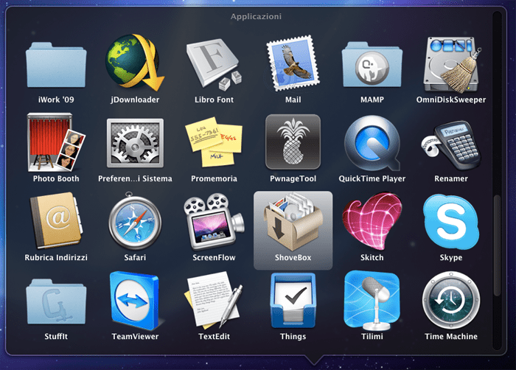Screen dimensions: 516x370
Task: Launch TeamViewer app
Action: point(135,301)
